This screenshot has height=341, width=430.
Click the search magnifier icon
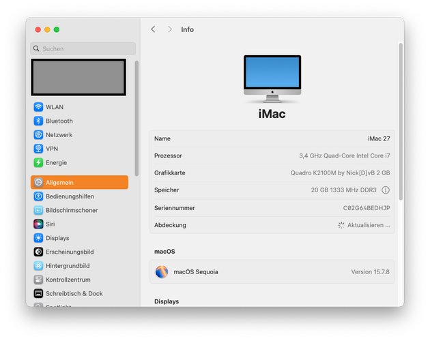coord(36,48)
